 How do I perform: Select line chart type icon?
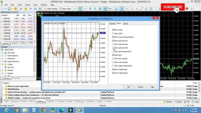point(85,9)
